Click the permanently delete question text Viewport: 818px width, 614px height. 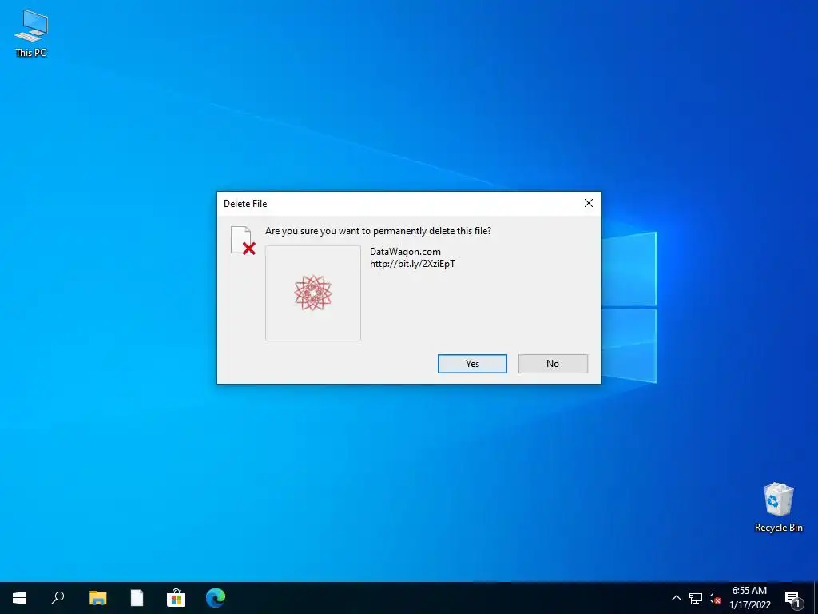[378, 231]
